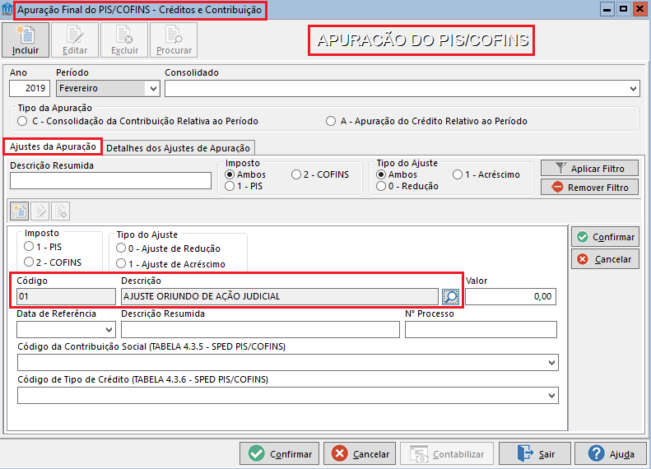
Task: Open the code lookup magnifier next to Descrição
Action: coord(450,296)
